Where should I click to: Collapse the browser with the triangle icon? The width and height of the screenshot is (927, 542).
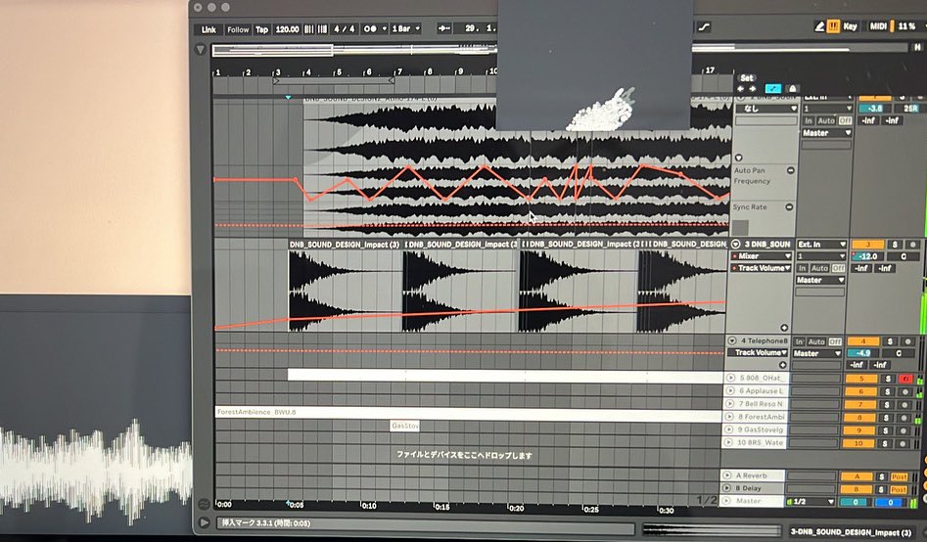tap(201, 50)
